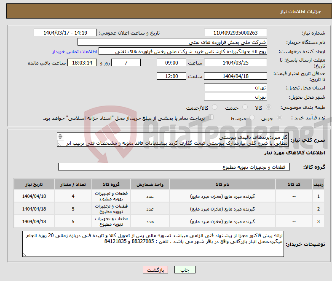The width and height of the screenshot is (332, 281).
Task: Click the نام کالا column header
Action: click(x=222, y=184)
